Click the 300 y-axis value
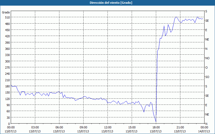215x134 pixels. (8, 61)
